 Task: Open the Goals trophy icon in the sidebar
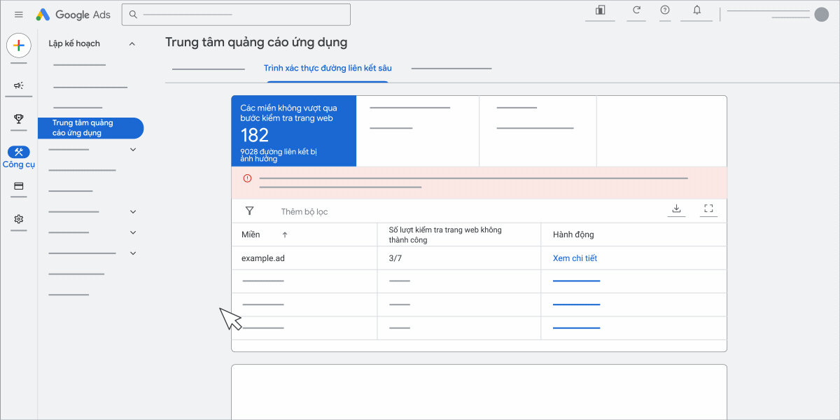click(18, 119)
